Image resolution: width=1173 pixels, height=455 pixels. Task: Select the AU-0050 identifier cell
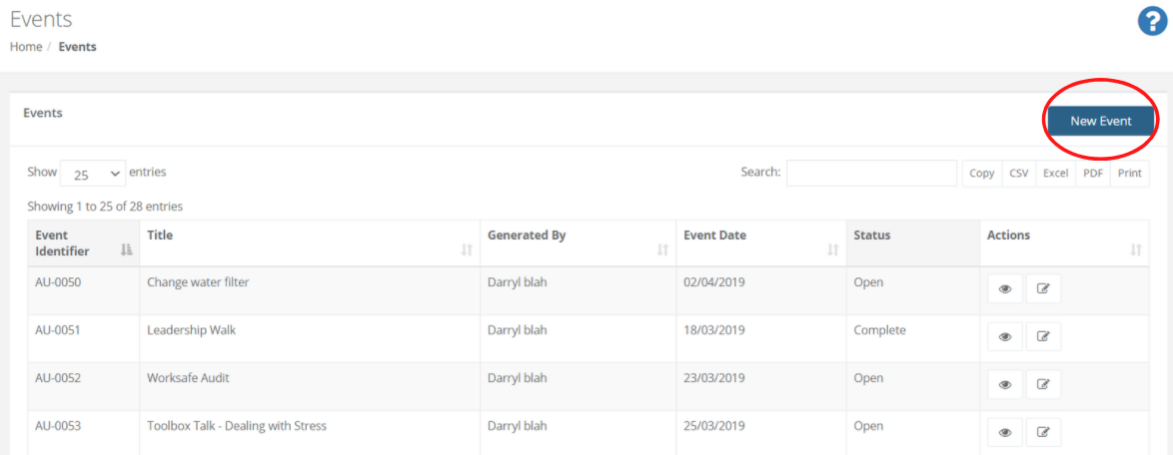(x=84, y=290)
